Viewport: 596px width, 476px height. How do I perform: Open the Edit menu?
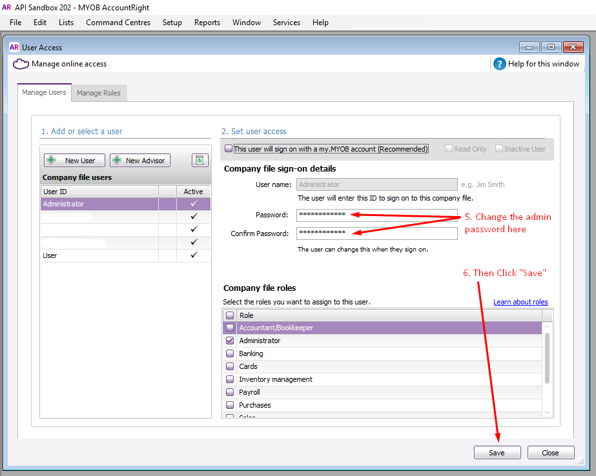point(40,23)
